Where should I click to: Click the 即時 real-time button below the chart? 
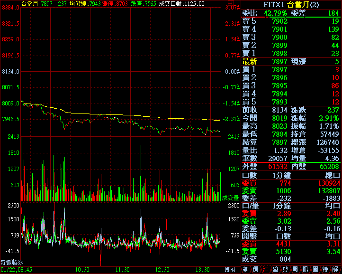pyautogui.click(x=231, y=270)
